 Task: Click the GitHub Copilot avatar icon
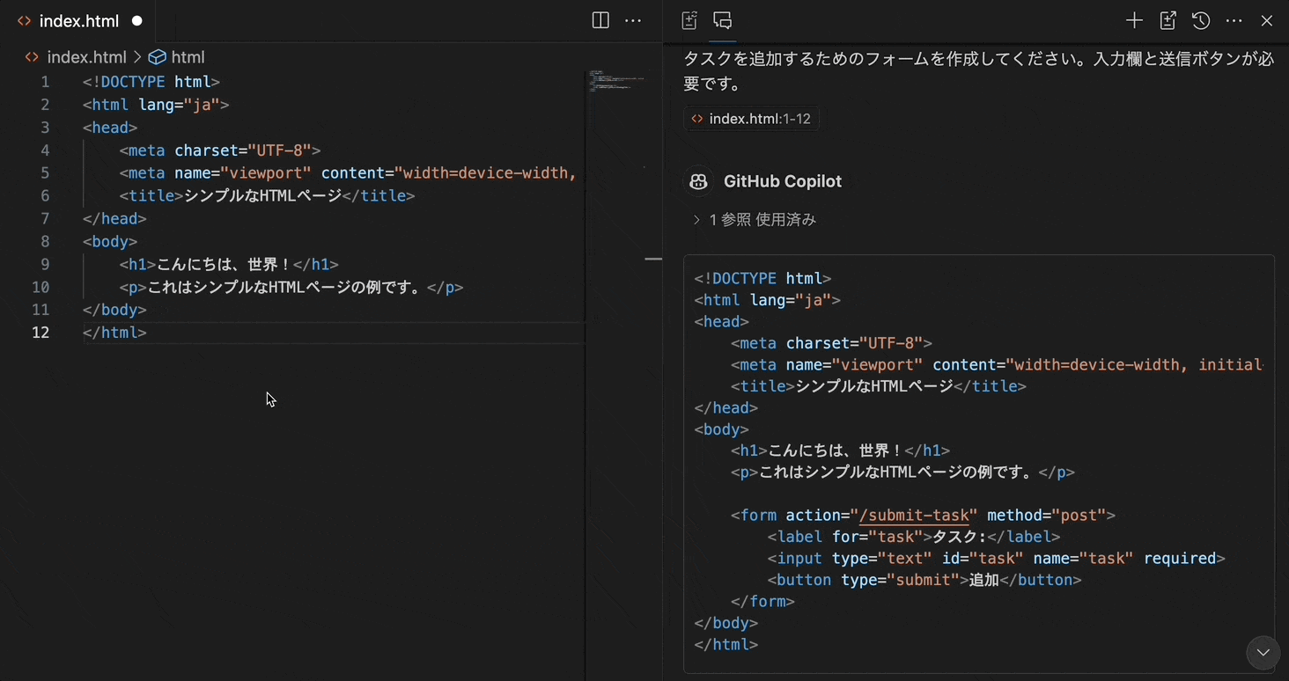coord(698,181)
